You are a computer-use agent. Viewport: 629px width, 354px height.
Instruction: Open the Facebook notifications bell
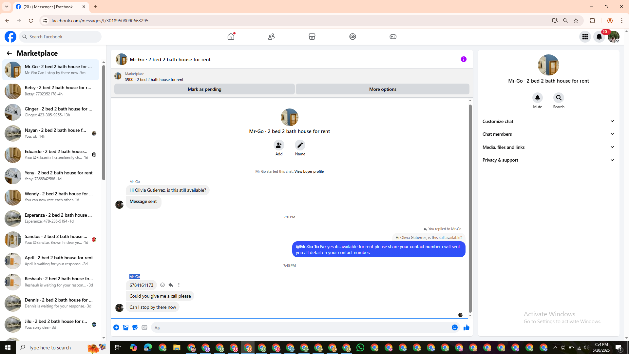(599, 37)
